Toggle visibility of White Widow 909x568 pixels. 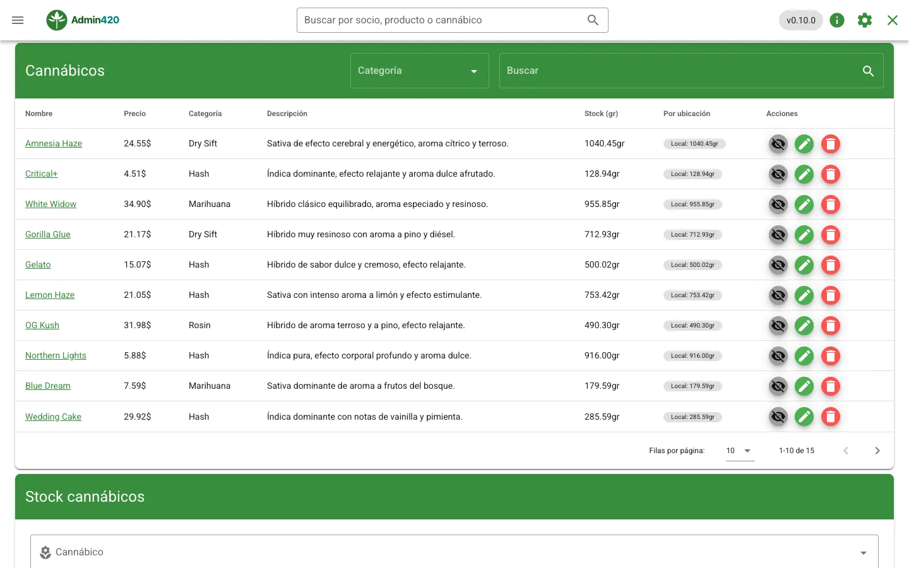click(778, 204)
